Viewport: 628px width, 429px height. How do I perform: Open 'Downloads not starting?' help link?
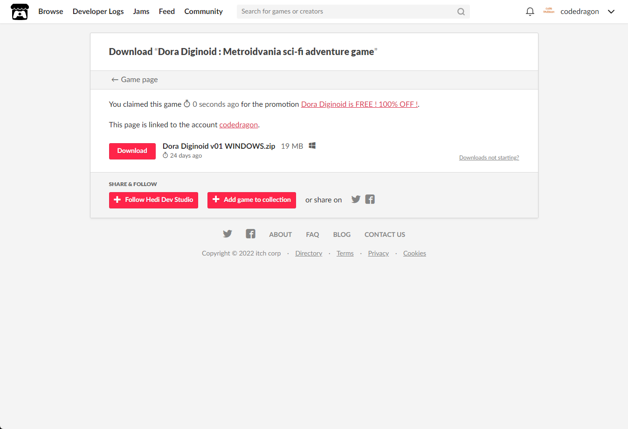pyautogui.click(x=489, y=158)
